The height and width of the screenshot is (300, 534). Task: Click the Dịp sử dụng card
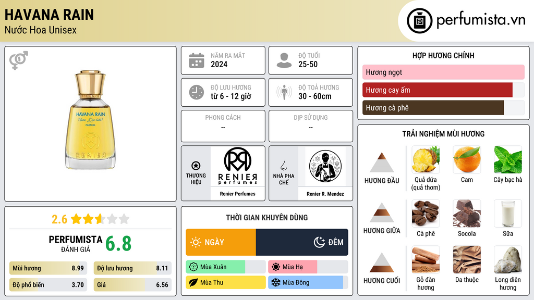[311, 126]
